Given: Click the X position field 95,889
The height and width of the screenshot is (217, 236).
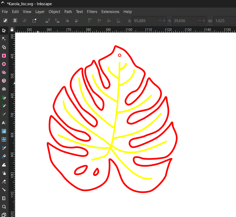Looking at the screenshot, I should pyautogui.click(x=145, y=21).
